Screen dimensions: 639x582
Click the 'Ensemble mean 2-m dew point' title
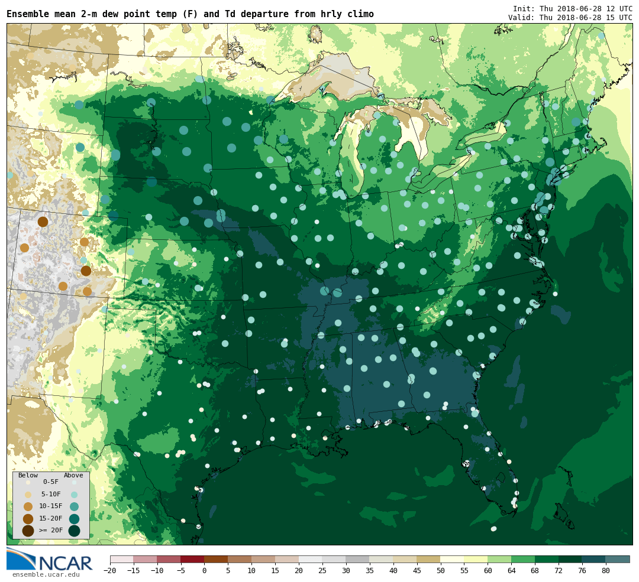[190, 14]
